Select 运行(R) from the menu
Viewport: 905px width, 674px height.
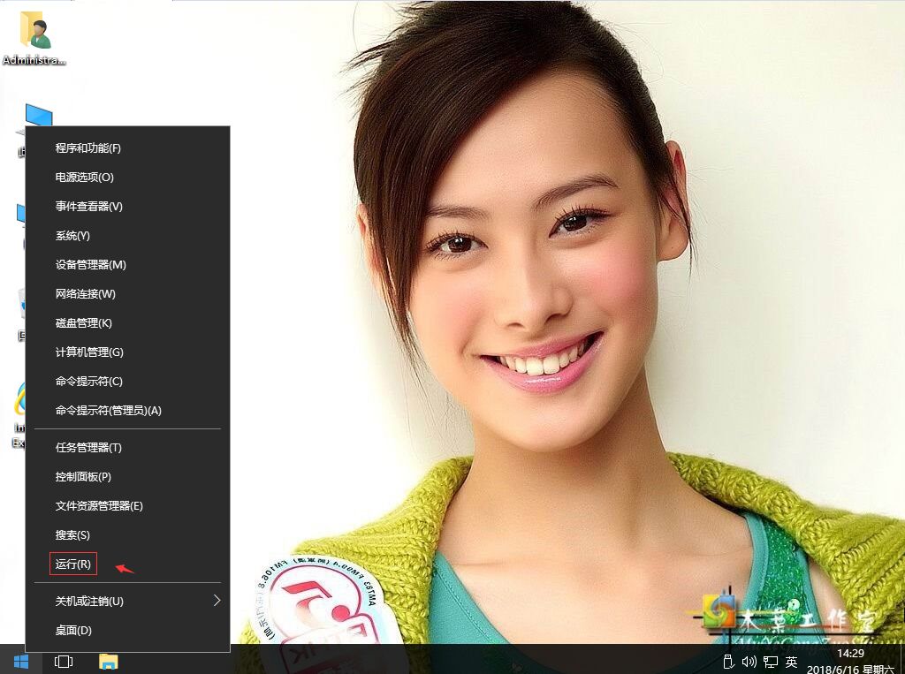pos(72,564)
